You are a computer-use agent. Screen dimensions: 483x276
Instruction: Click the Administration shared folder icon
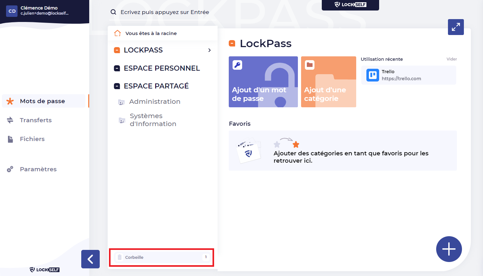coord(121,102)
